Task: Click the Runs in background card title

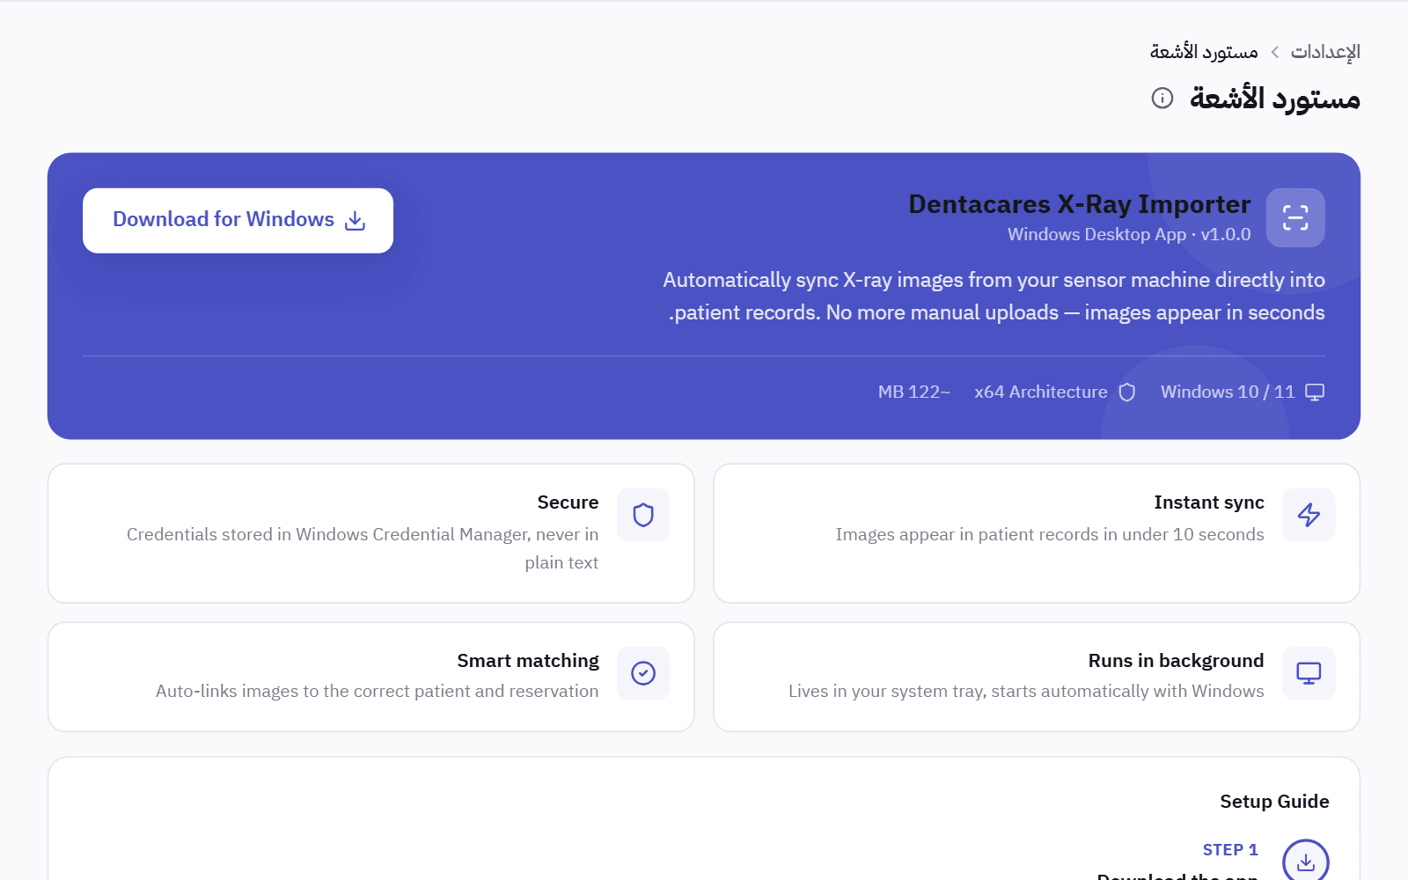Action: coord(1176,661)
